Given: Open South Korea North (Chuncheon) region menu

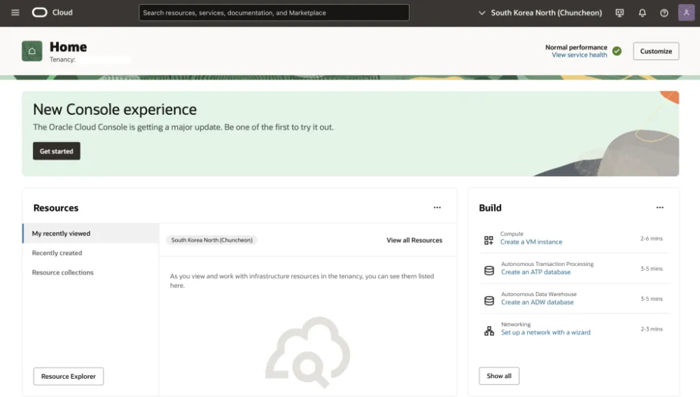Looking at the screenshot, I should pos(547,13).
